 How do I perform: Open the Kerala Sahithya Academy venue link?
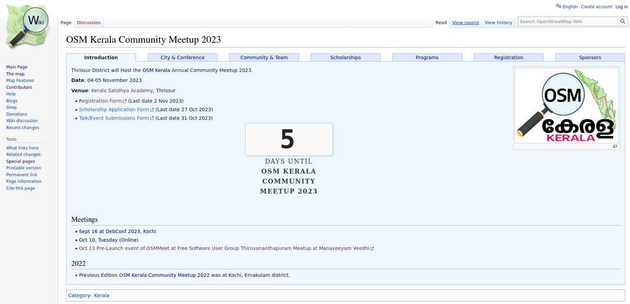pyautogui.click(x=122, y=91)
